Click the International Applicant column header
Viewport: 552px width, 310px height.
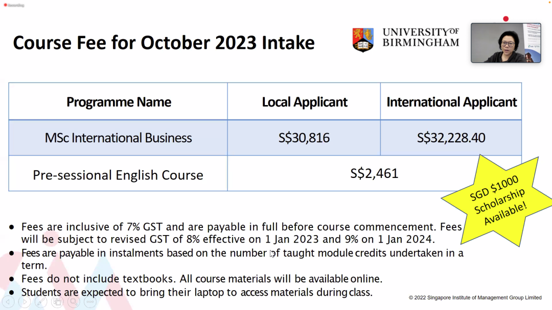pos(451,101)
